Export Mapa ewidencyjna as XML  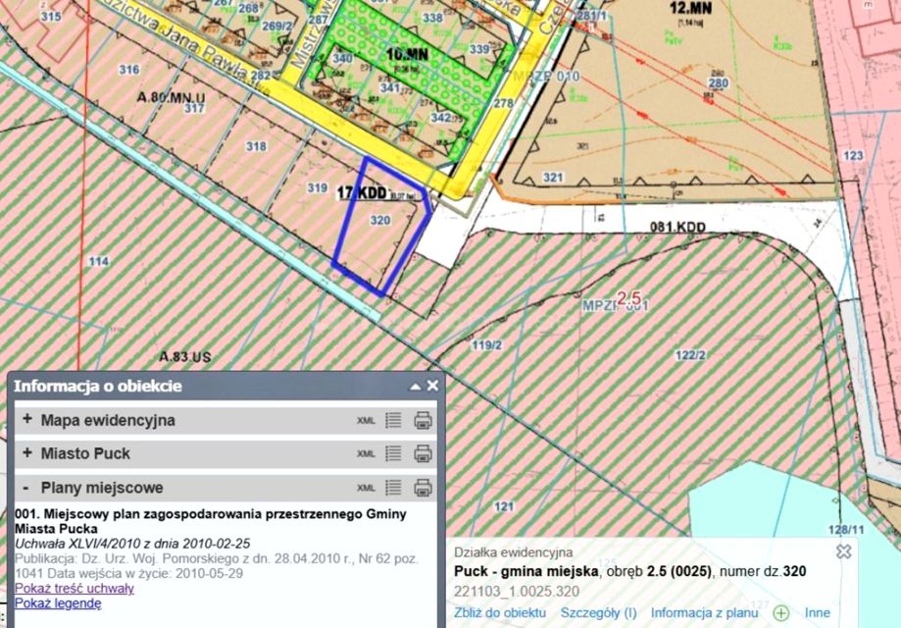(366, 421)
